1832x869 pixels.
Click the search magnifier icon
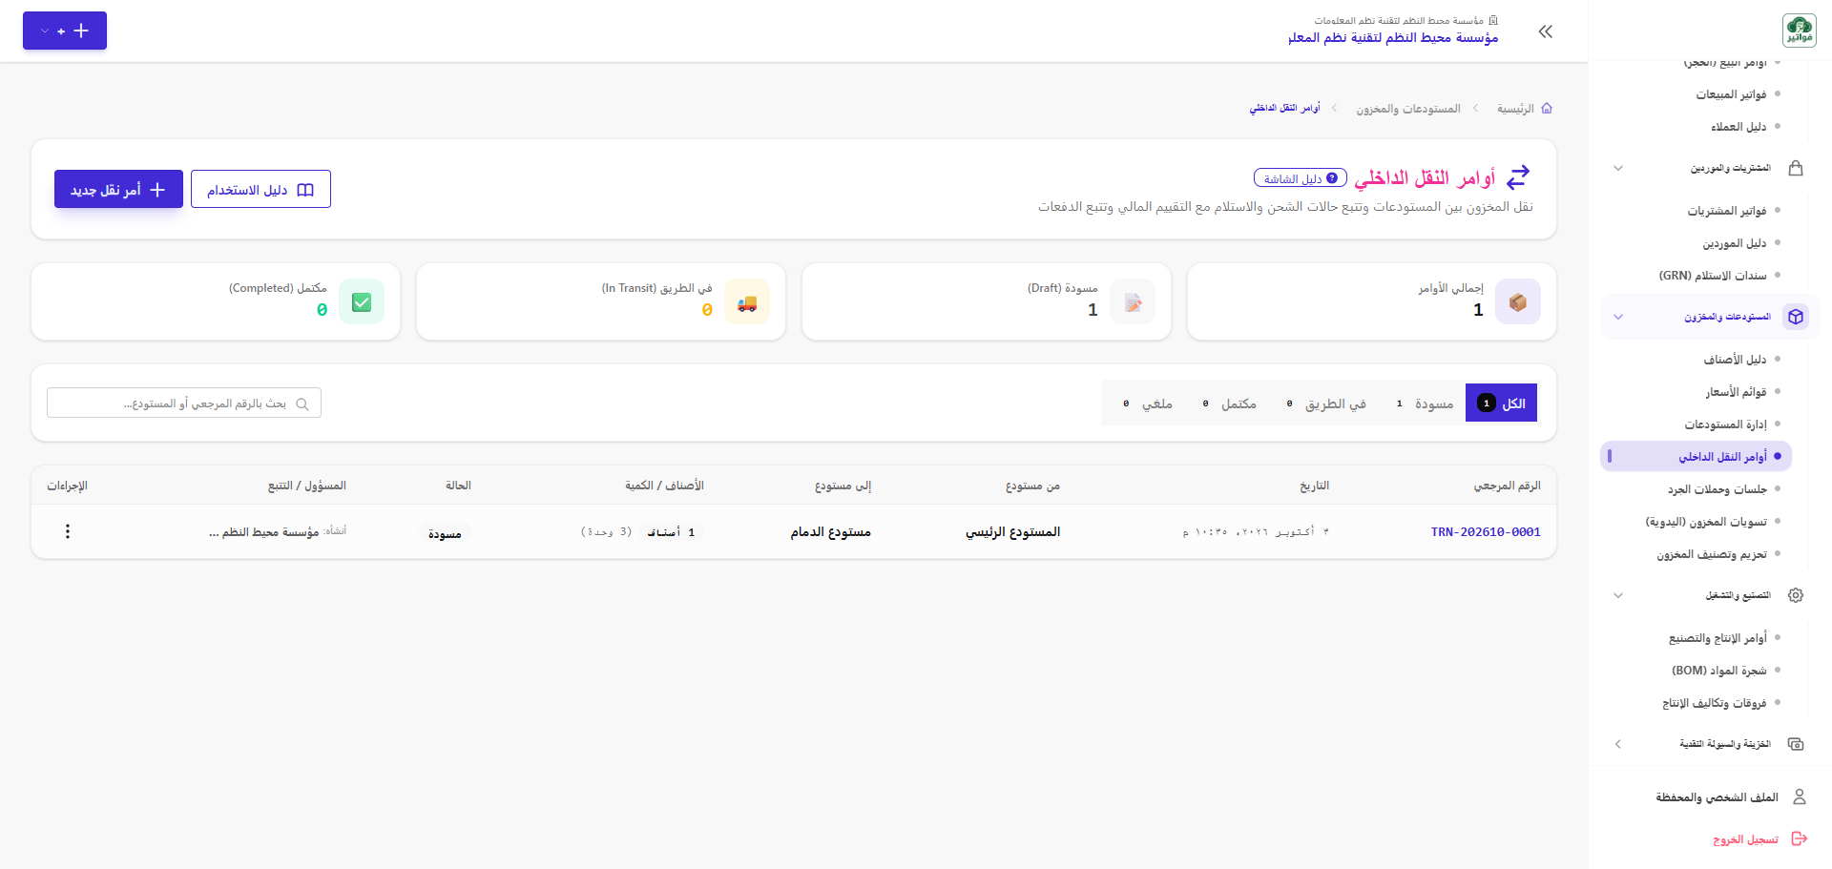click(302, 403)
